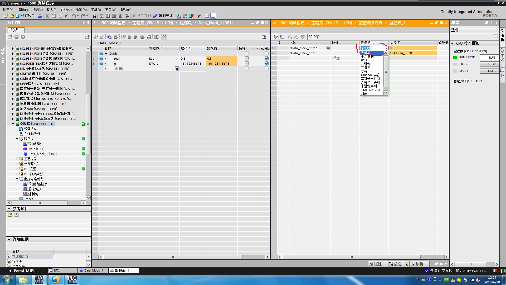Click the Save project disk icon
The height and width of the screenshot is (285, 506).
point(17,16)
